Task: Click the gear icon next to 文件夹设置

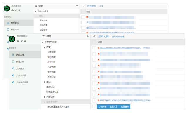Action: 13,76
